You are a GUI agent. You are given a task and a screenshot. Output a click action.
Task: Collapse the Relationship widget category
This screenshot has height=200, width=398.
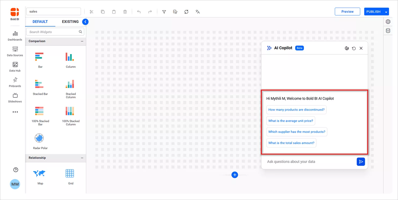click(x=82, y=158)
